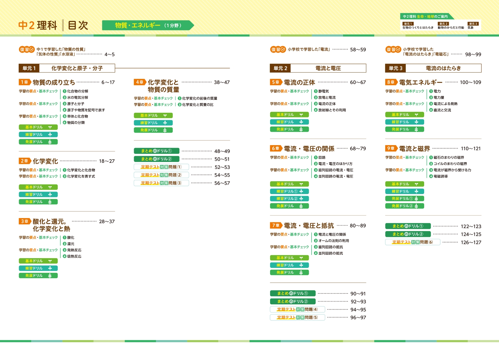The image size is (499, 352).
Task: Click topic ❷化学変化を表す式
Action: tap(79, 176)
